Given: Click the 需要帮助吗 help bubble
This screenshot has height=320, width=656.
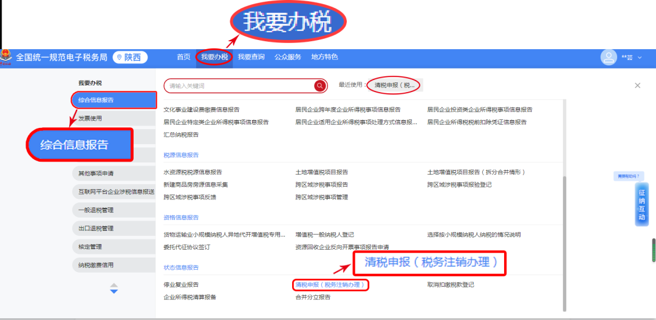Looking at the screenshot, I should [629, 176].
